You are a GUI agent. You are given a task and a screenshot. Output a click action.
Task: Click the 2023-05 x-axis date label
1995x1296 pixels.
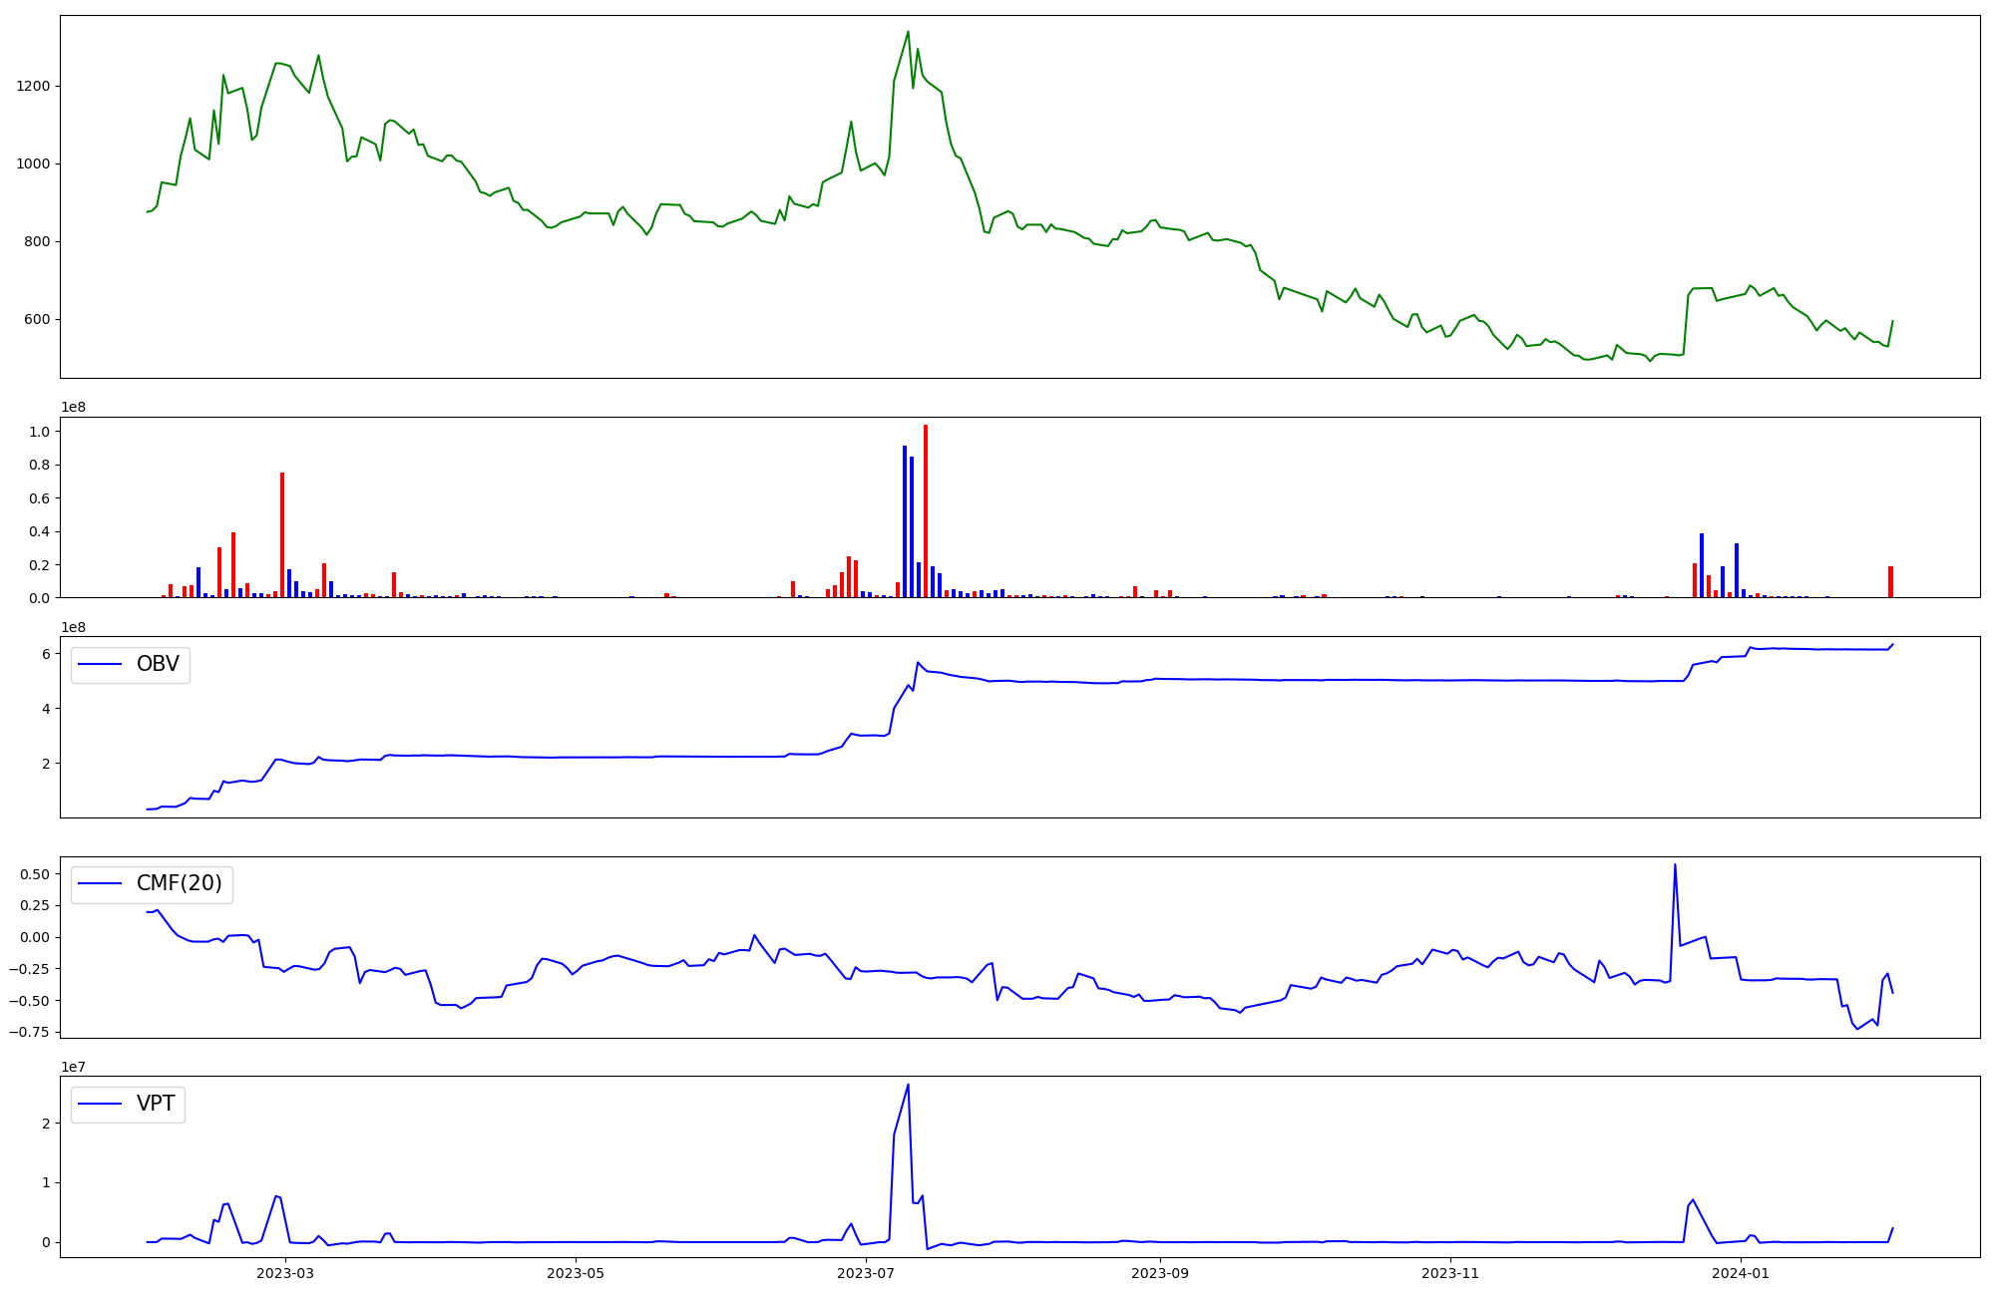(x=576, y=1273)
